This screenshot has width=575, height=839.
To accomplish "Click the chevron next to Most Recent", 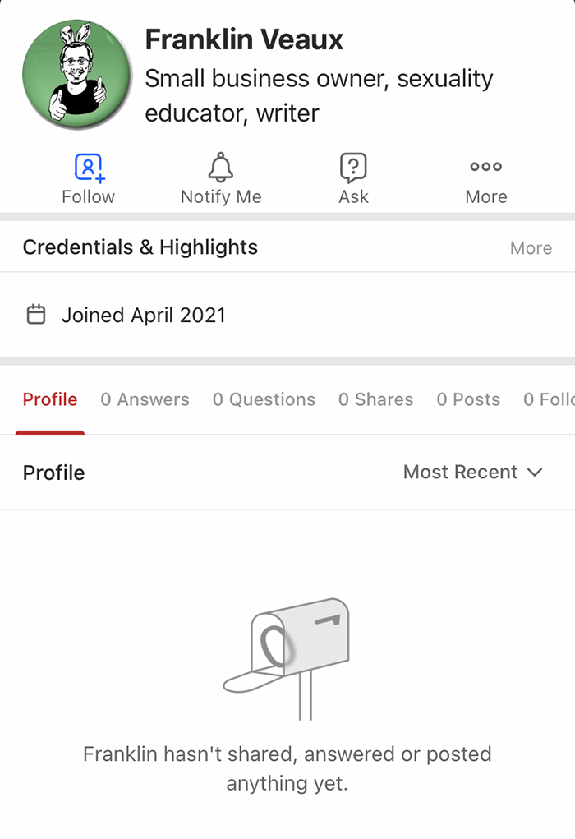I will click(535, 472).
